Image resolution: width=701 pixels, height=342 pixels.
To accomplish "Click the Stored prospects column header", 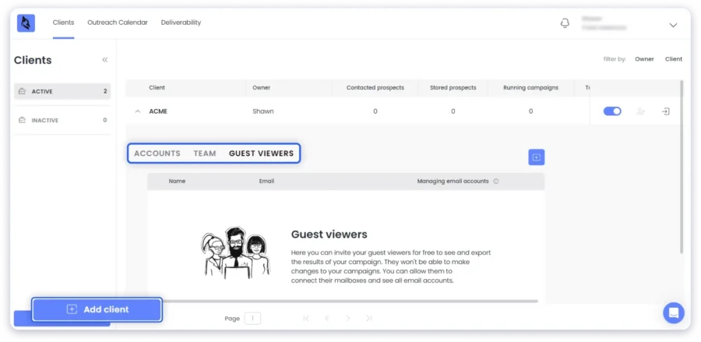I will coord(453,87).
